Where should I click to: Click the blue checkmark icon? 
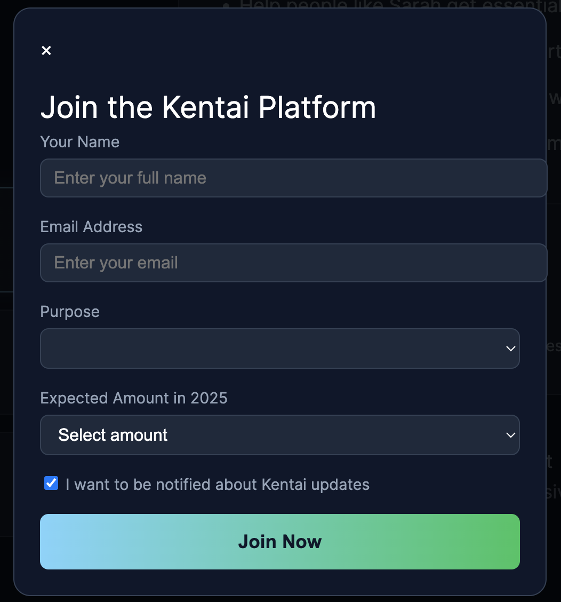(51, 484)
